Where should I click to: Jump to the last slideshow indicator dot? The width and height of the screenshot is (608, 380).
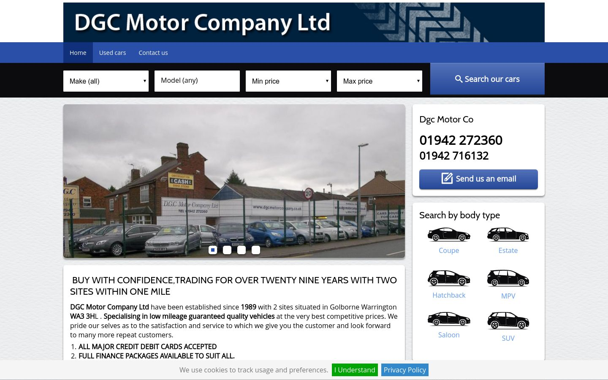256,250
